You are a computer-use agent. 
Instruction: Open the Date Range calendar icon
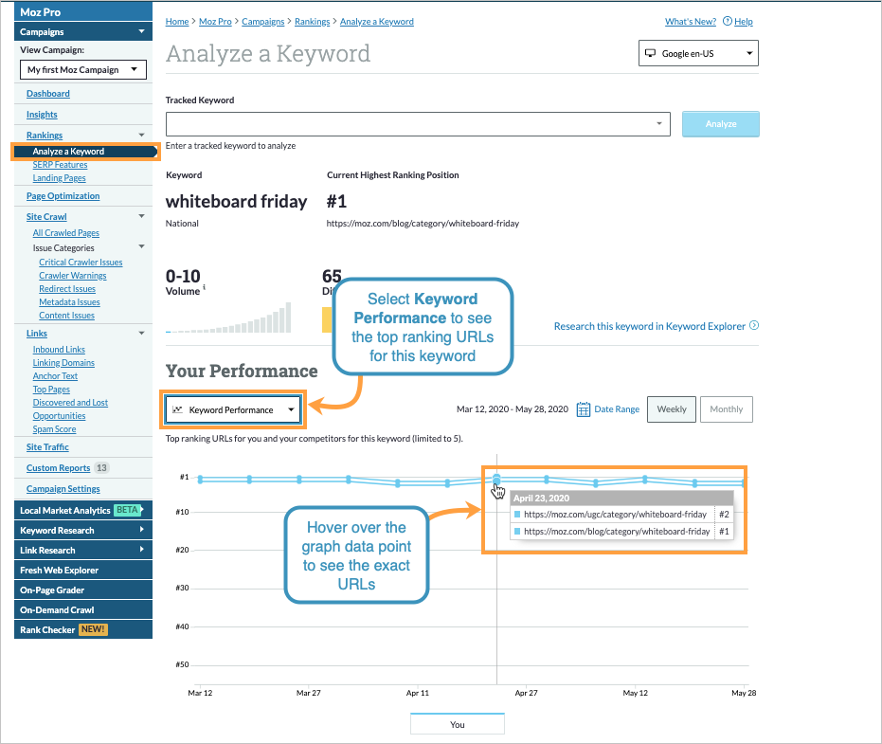pyautogui.click(x=584, y=409)
